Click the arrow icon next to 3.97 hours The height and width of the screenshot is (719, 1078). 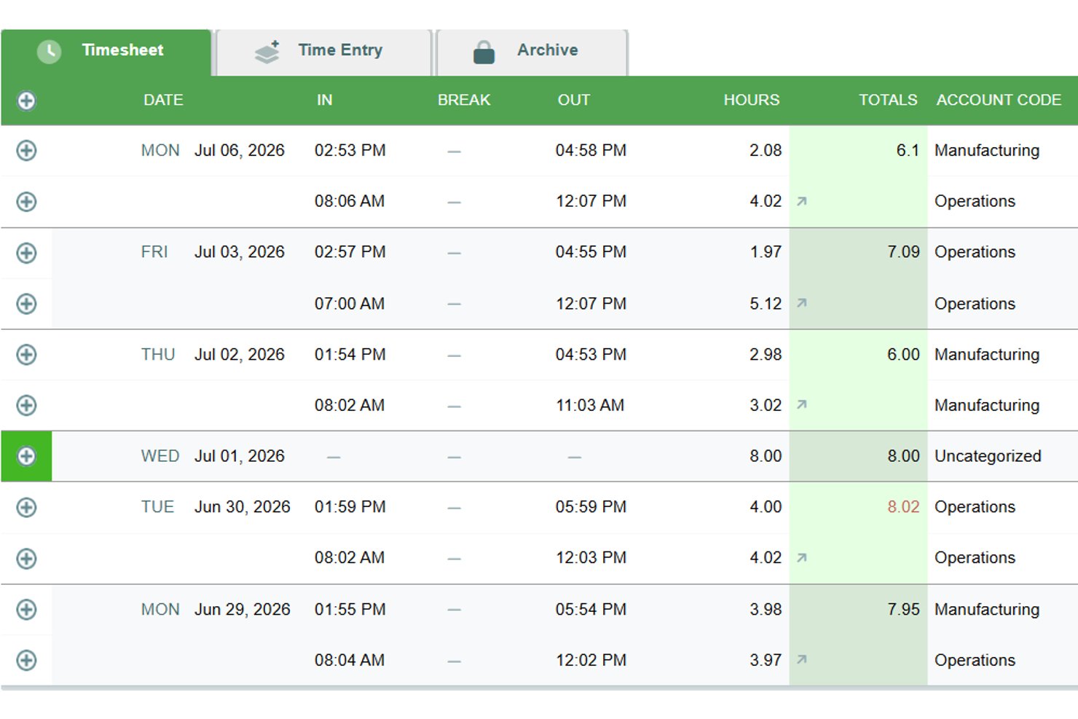(x=801, y=659)
